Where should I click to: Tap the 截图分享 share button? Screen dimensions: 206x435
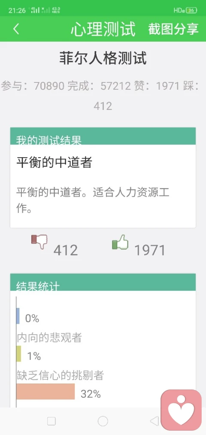click(x=173, y=29)
